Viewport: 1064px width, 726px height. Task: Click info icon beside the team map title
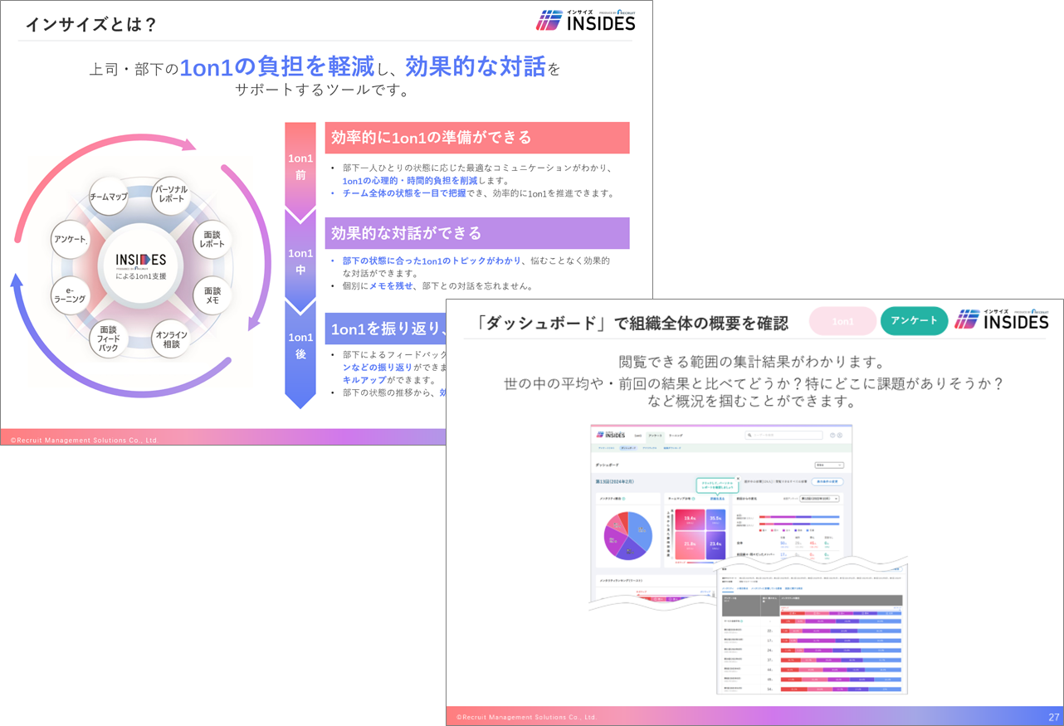click(693, 499)
